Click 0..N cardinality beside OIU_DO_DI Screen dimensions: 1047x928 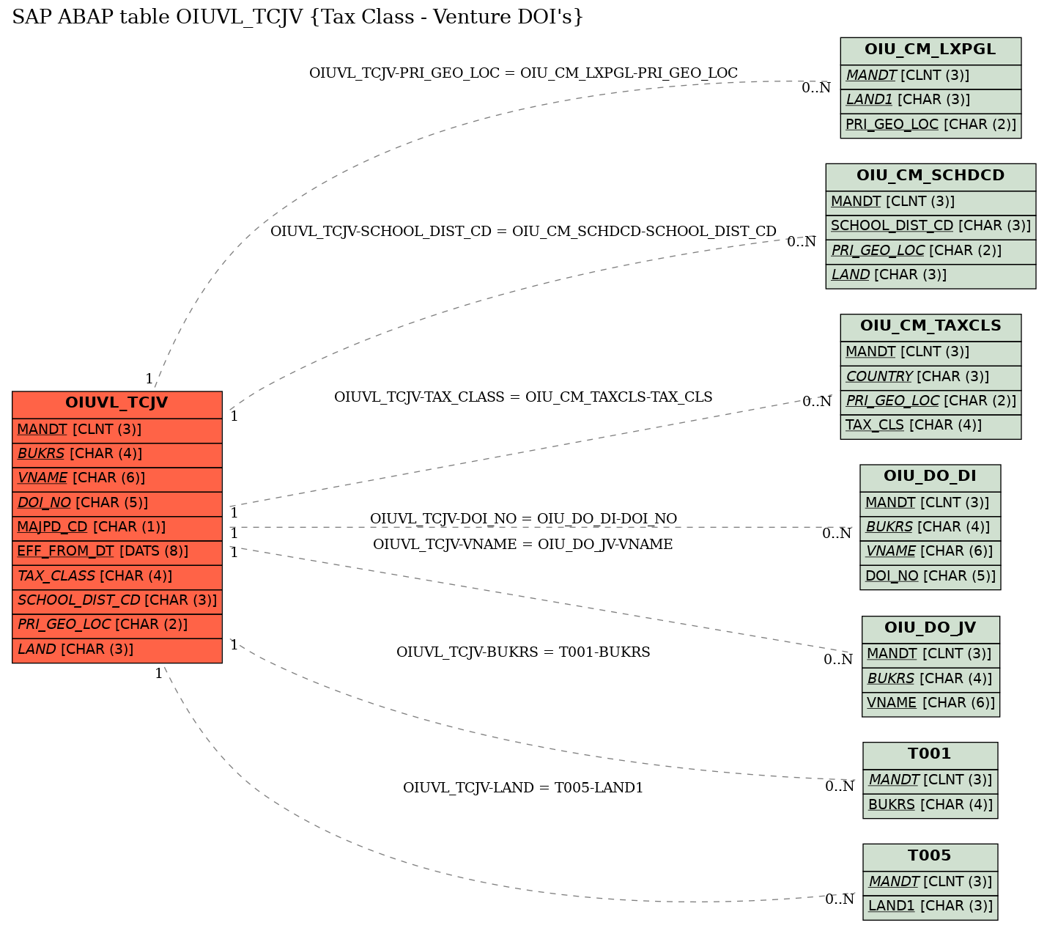tap(837, 534)
